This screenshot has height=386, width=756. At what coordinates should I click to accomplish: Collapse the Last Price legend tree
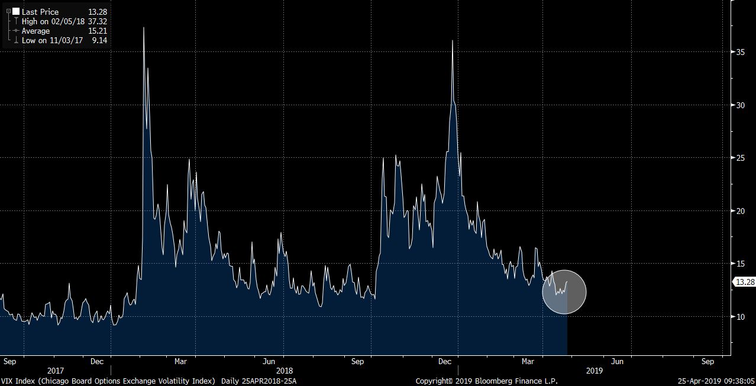coord(8,11)
